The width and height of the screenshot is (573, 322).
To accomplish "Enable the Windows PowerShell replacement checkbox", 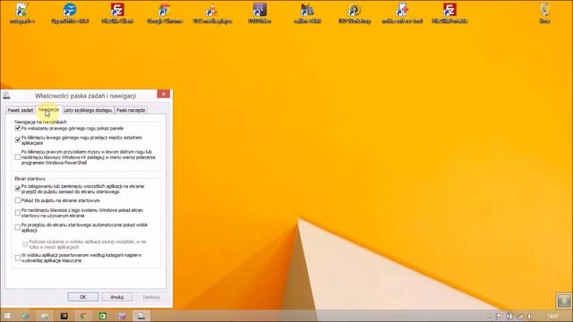I will (18, 157).
